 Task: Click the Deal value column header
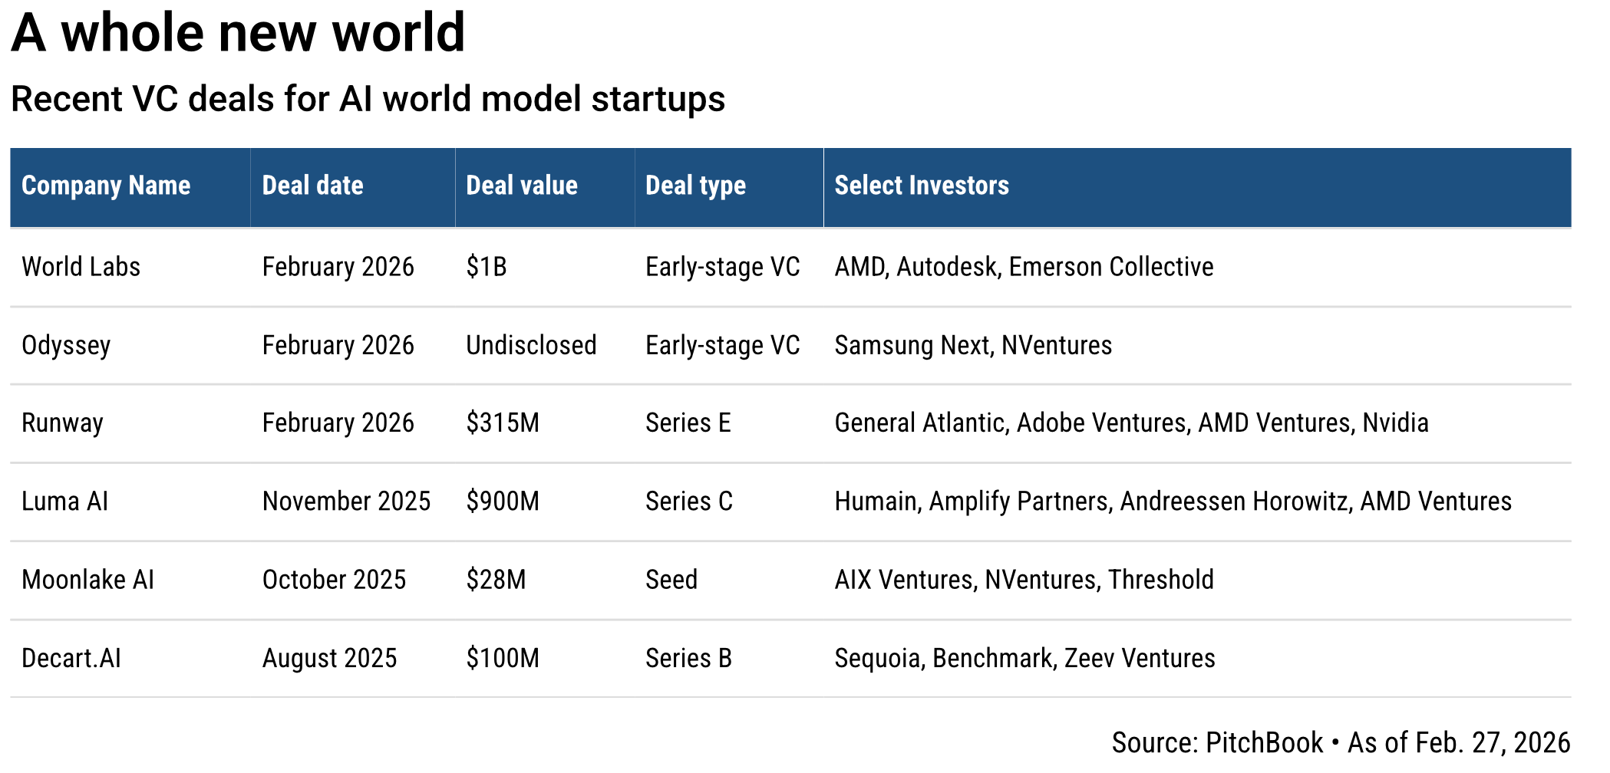(x=522, y=186)
